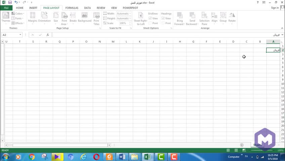Open the Themes gallery
This screenshot has width=285, height=161.
click(6, 18)
